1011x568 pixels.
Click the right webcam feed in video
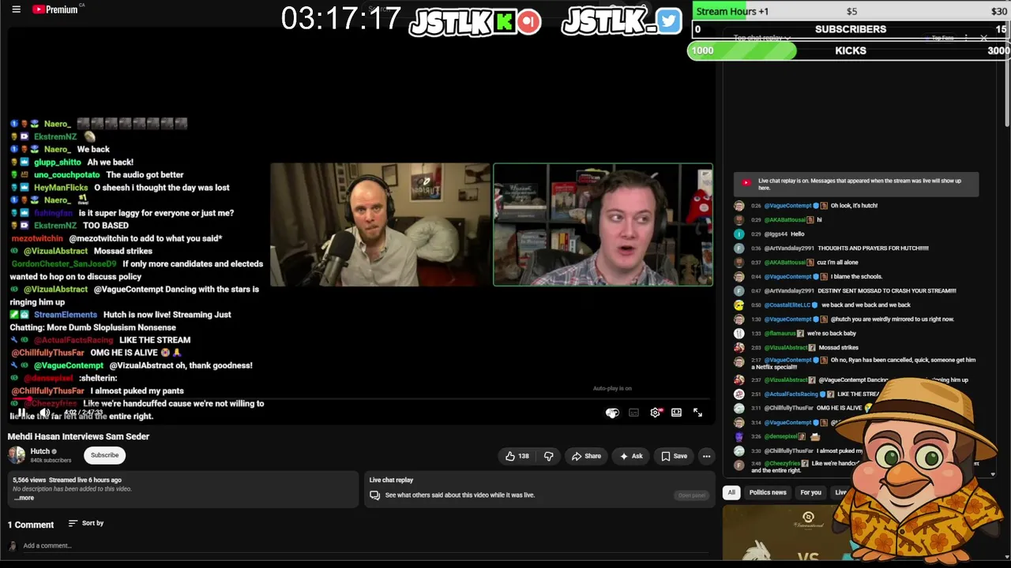pos(603,225)
